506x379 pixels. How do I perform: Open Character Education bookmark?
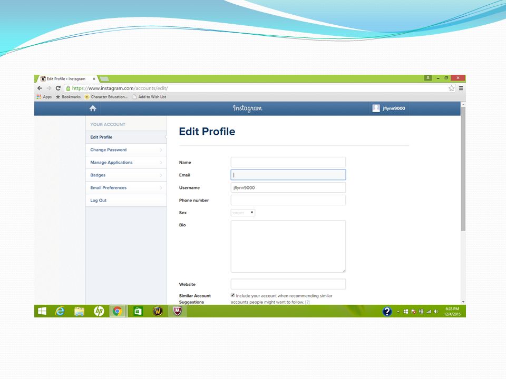pos(106,97)
